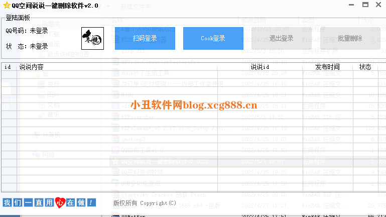Click the 说说id column header

click(260, 67)
